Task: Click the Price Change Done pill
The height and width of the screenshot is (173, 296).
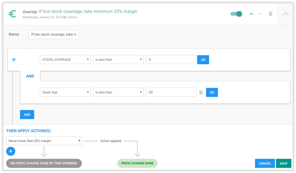Action: (137, 163)
